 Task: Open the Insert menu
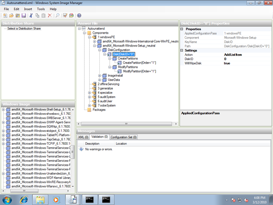28,9
